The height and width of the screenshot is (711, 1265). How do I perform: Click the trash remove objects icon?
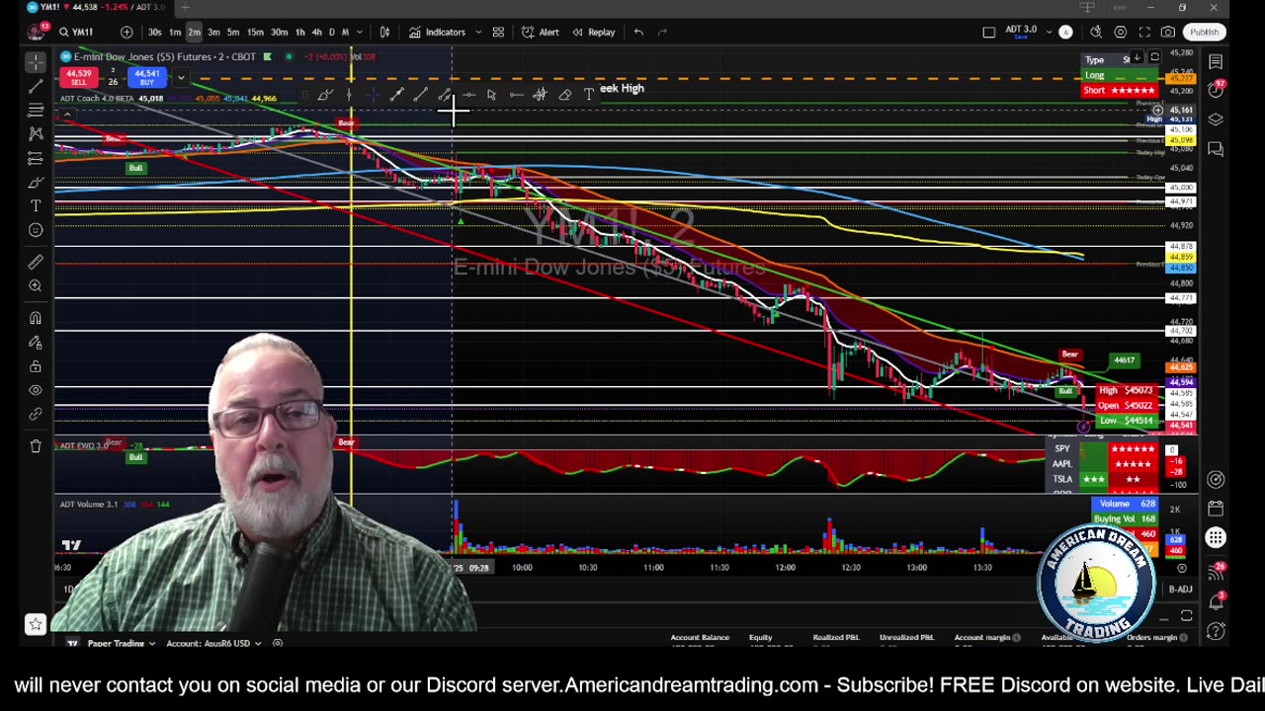[x=36, y=446]
